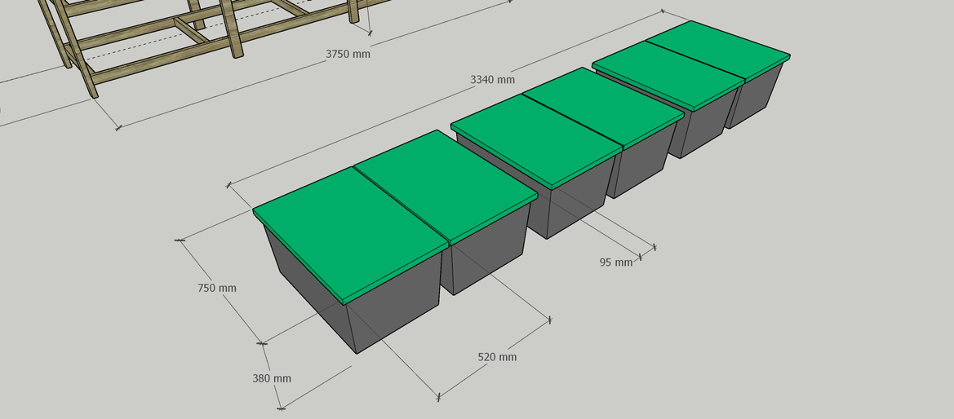Select gray box side beneath the third lid

[x=571, y=204]
